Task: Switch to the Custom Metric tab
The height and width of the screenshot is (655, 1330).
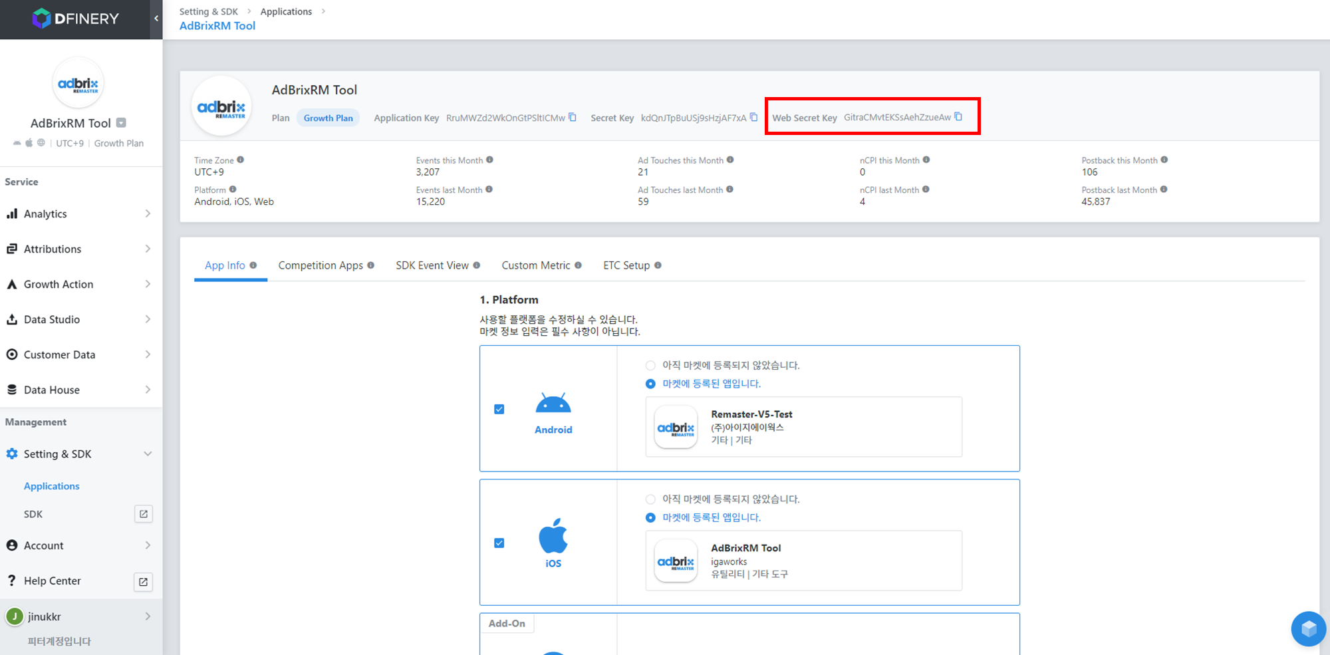Action: point(536,265)
